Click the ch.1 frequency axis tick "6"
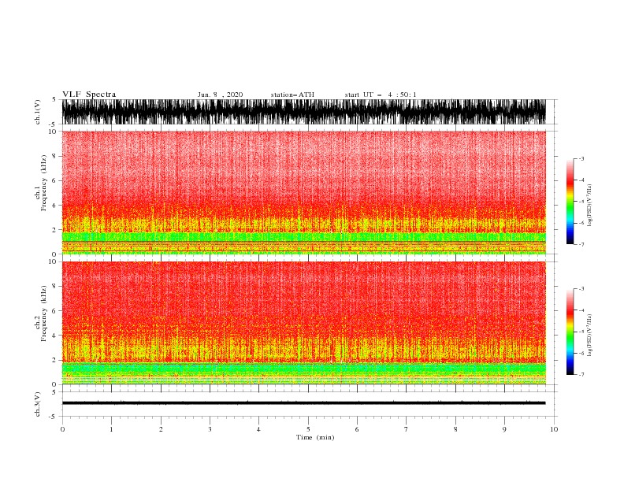Viewport: 624px width, 482px height. tap(55, 180)
